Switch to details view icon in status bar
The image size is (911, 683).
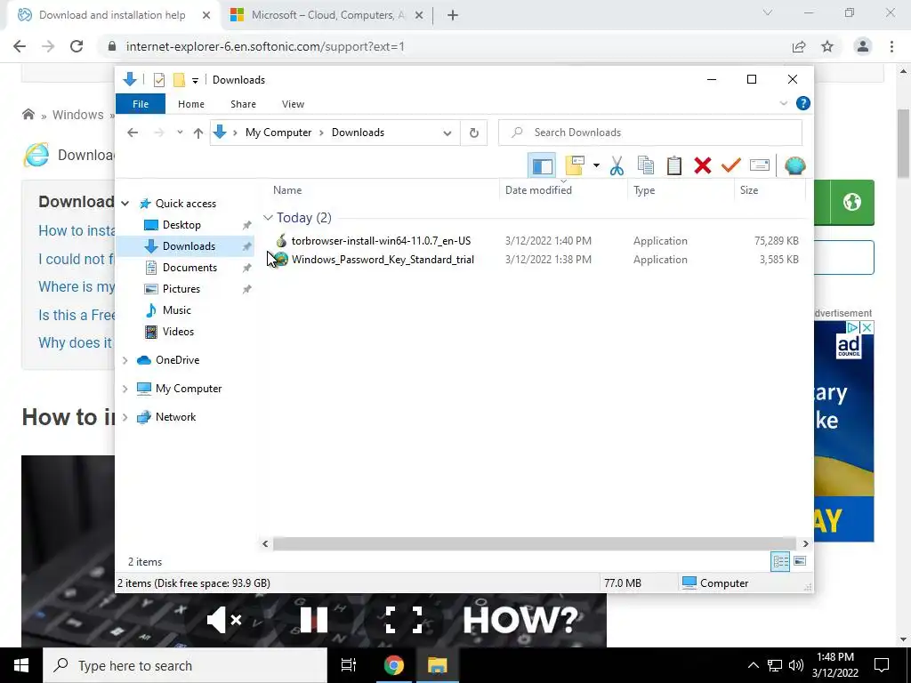click(x=780, y=561)
